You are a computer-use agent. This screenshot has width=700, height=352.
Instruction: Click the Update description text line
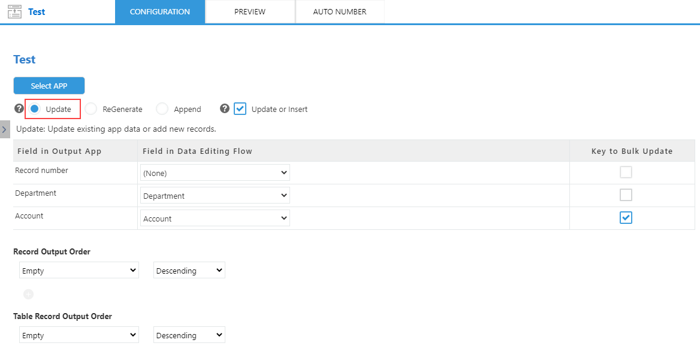click(x=116, y=129)
